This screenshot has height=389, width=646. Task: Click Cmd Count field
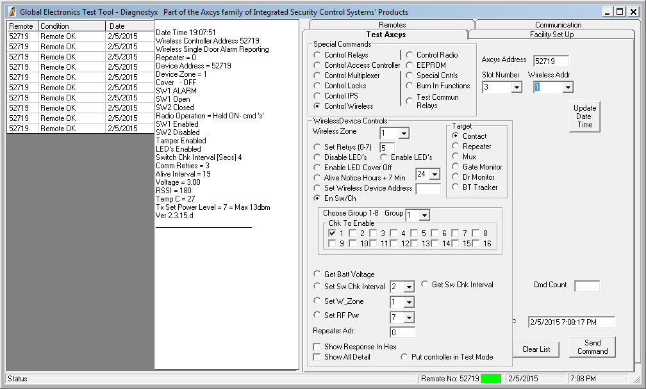point(587,286)
